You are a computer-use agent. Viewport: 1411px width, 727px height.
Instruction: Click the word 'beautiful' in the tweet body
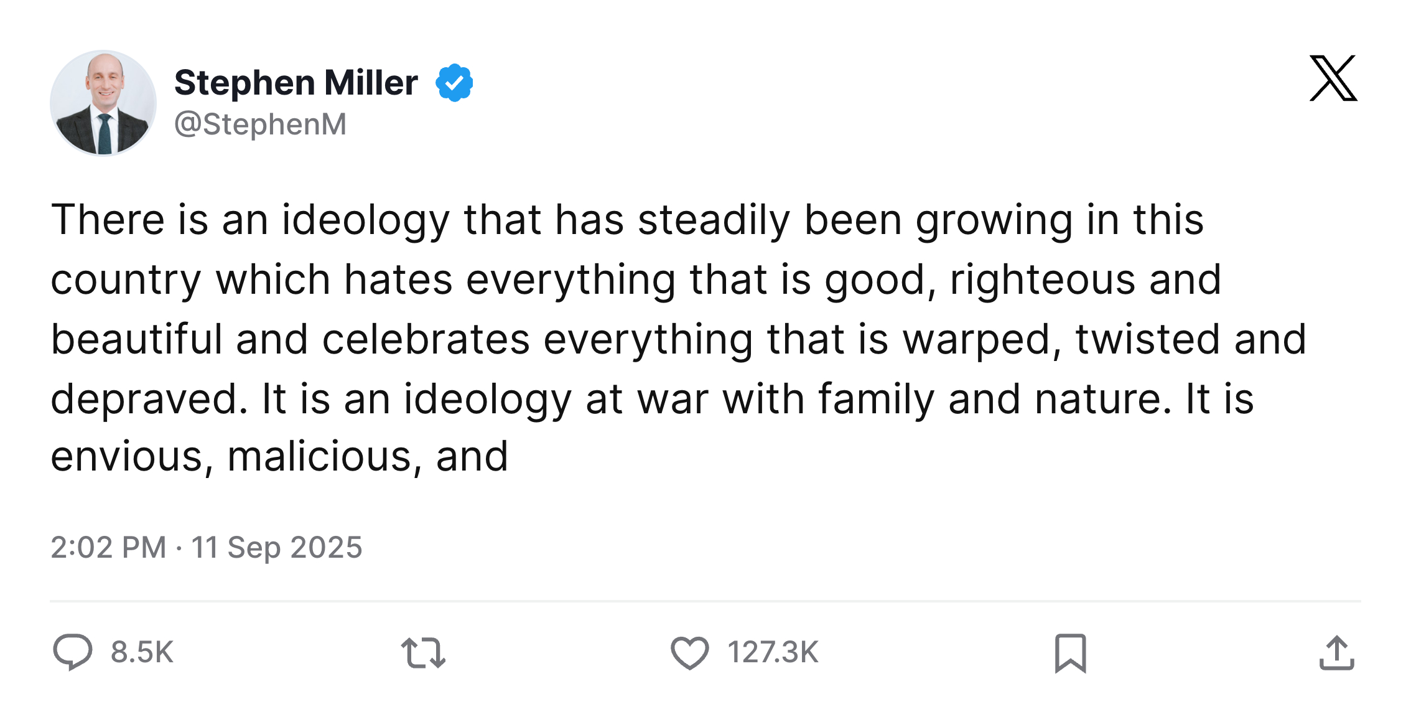coord(136,339)
